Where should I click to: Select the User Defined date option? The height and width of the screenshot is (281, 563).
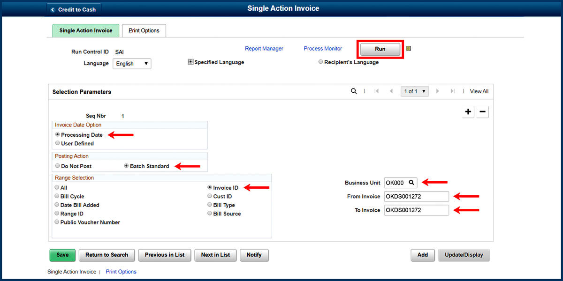click(x=58, y=144)
